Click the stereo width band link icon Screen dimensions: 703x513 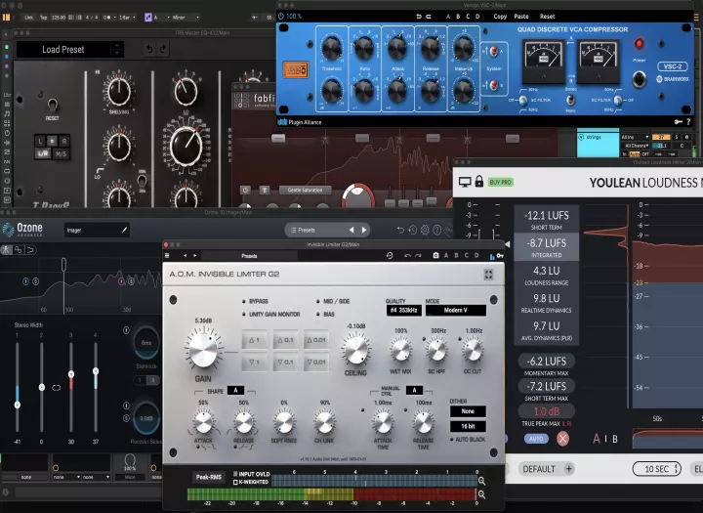(x=56, y=388)
